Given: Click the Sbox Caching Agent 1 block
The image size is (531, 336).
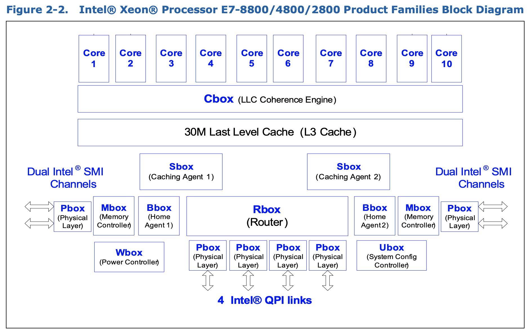Looking at the screenshot, I should click(x=181, y=172).
